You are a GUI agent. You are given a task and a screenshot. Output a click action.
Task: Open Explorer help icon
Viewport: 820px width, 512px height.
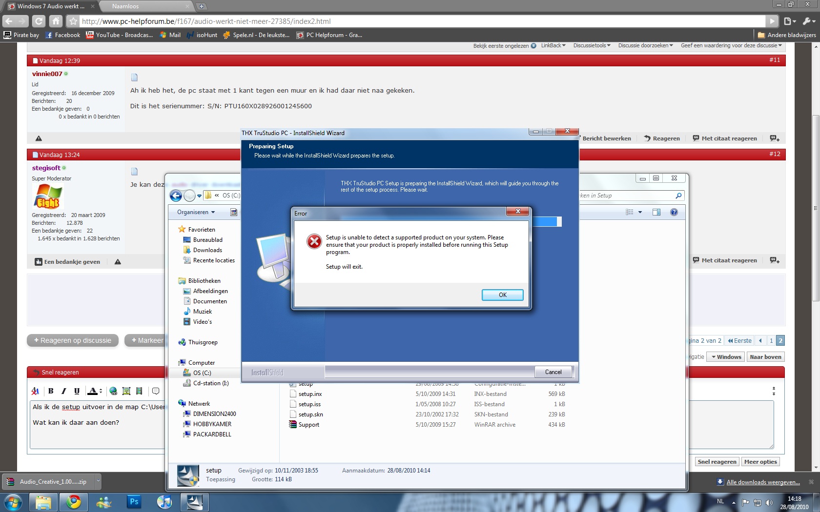point(674,212)
